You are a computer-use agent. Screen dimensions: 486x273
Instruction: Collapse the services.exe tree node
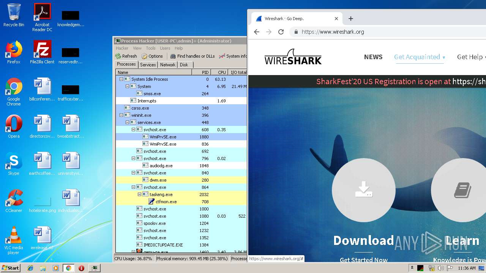point(128,122)
